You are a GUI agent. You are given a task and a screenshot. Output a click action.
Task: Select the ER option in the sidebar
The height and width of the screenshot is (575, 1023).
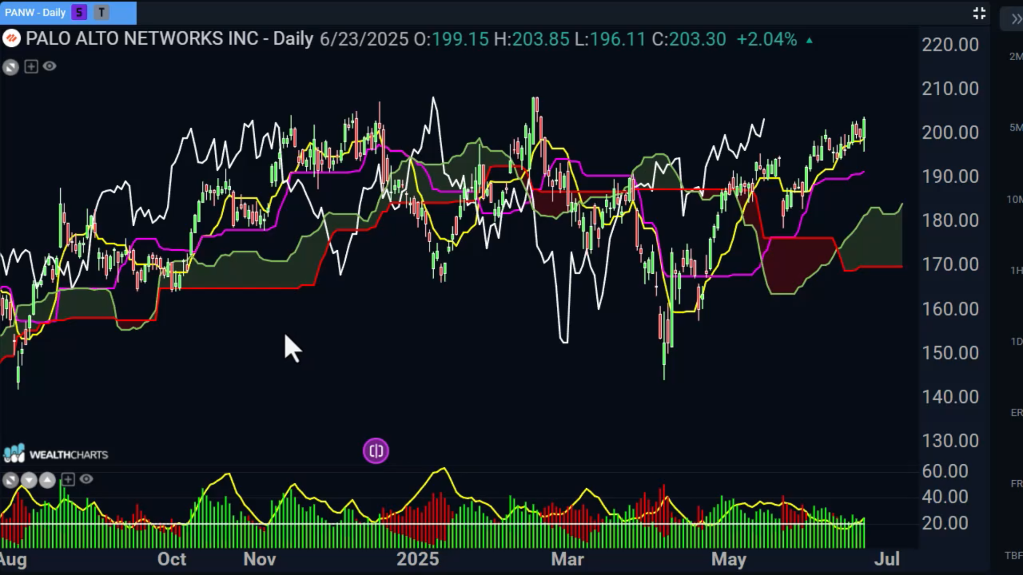tap(1016, 413)
